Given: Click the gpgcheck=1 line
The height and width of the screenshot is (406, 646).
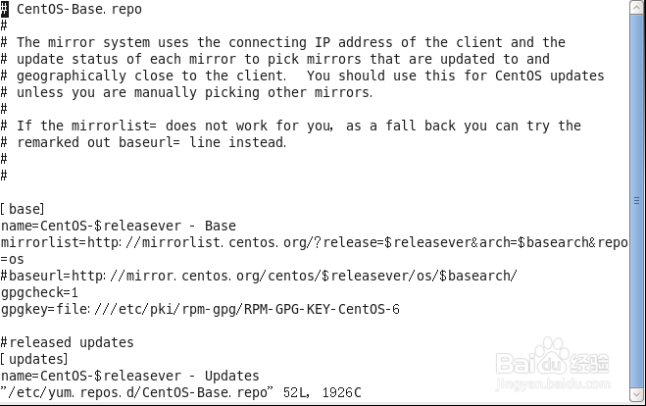Looking at the screenshot, I should (x=39, y=292).
